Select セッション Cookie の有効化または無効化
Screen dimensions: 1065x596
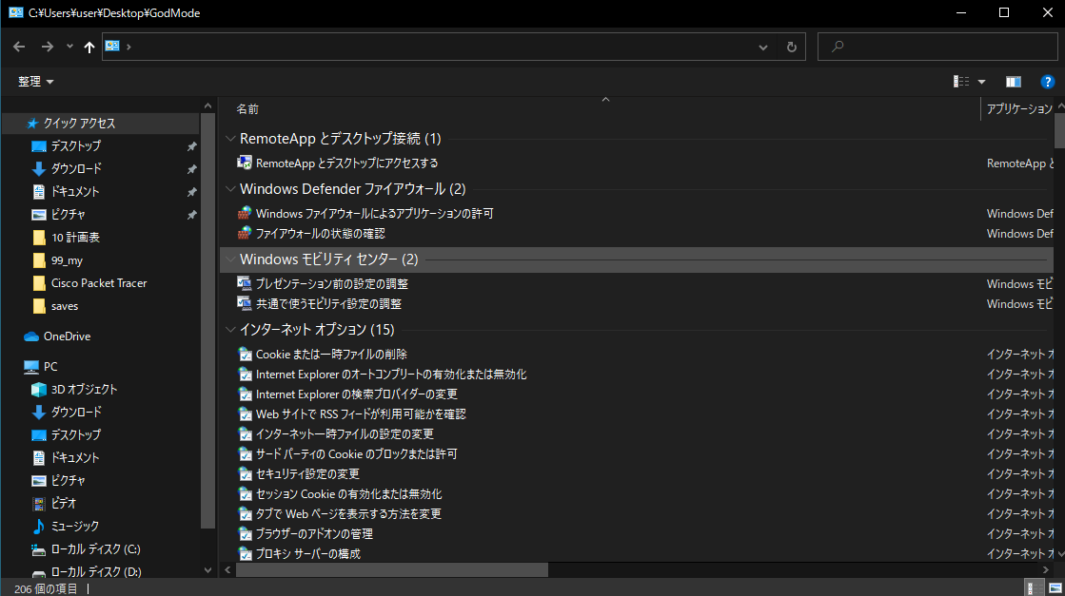[349, 494]
